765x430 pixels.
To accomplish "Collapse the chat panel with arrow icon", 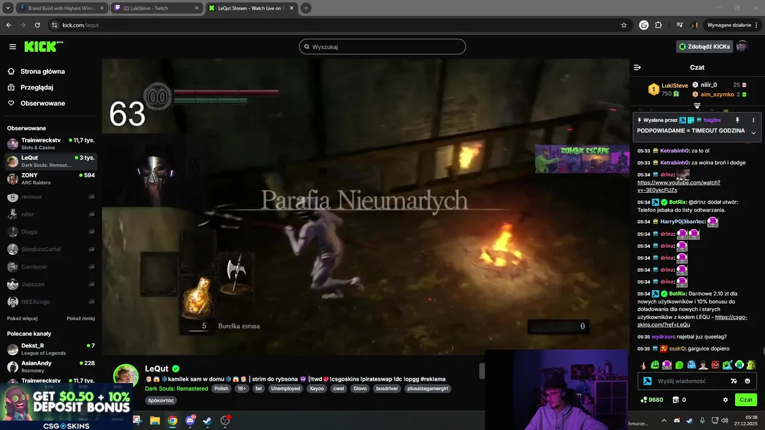I will pos(638,67).
